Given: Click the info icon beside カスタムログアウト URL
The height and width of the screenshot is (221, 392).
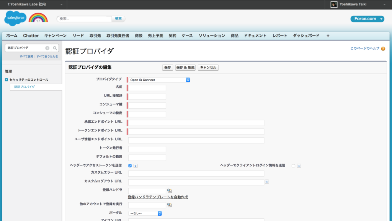Looking at the screenshot, I should point(267,182).
